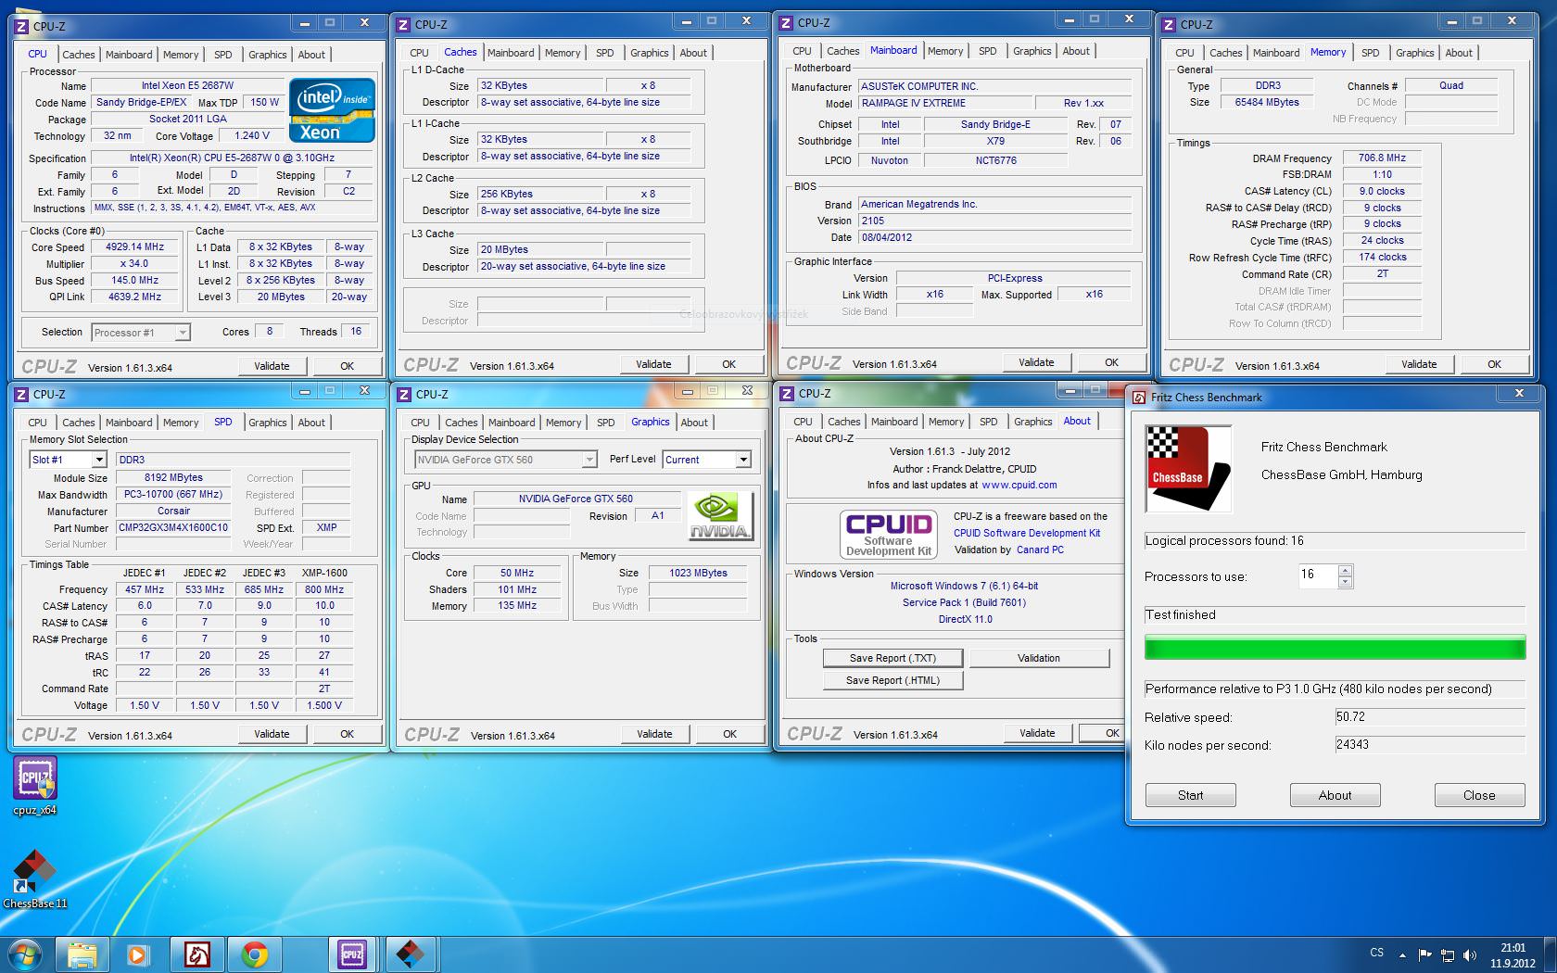This screenshot has height=973, width=1557.
Task: Click Start in Fritz Chess Benchmark
Action: (1191, 795)
